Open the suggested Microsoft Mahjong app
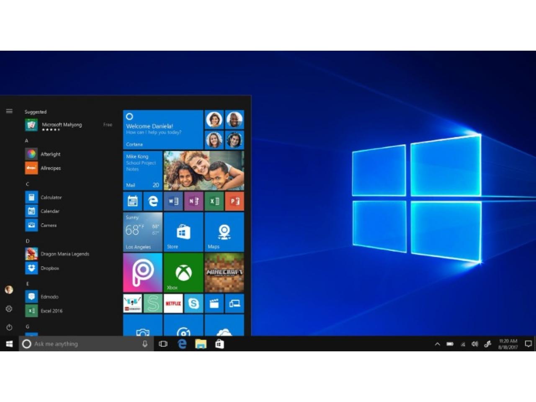This screenshot has width=536, height=402. 69,125
